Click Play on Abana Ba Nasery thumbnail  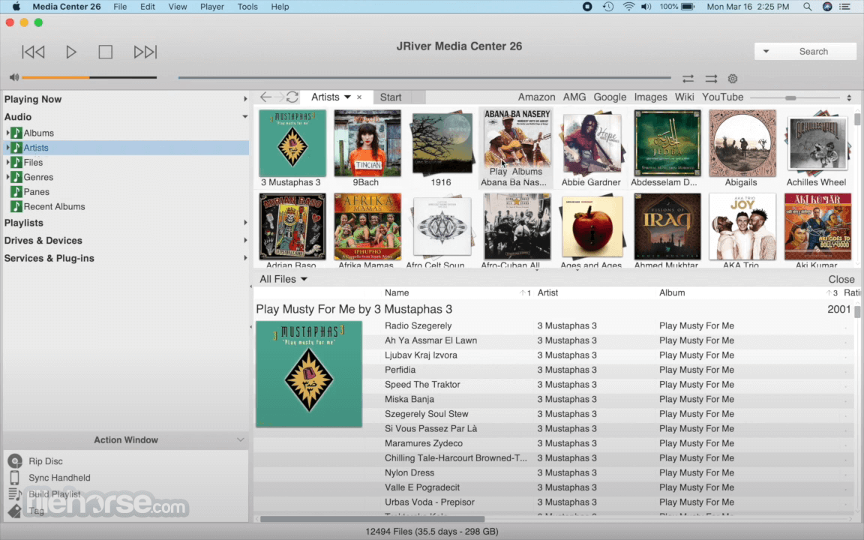coord(497,171)
